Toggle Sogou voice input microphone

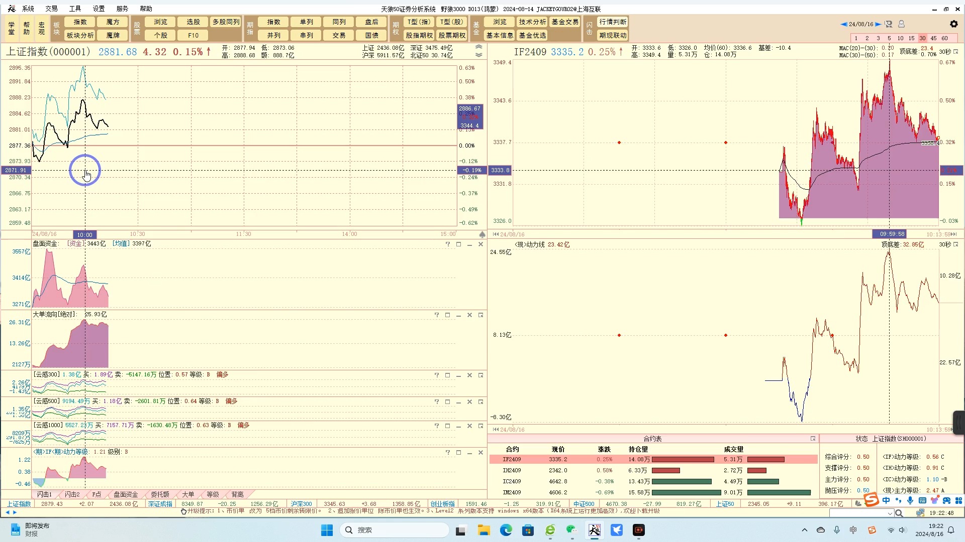point(910,500)
